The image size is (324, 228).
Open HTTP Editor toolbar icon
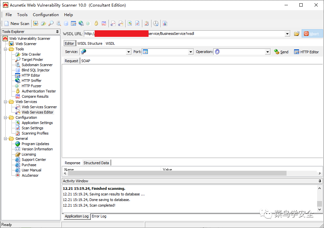(74, 23)
